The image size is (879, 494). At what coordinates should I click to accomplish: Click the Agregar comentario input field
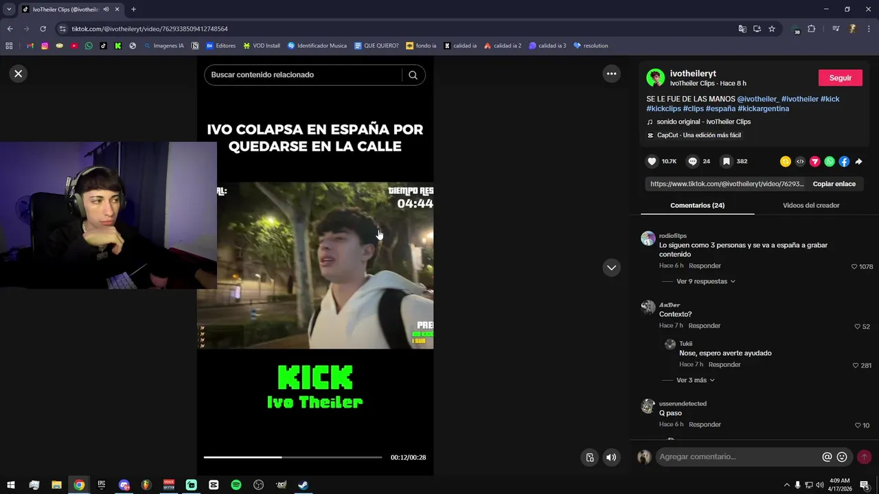click(x=738, y=457)
